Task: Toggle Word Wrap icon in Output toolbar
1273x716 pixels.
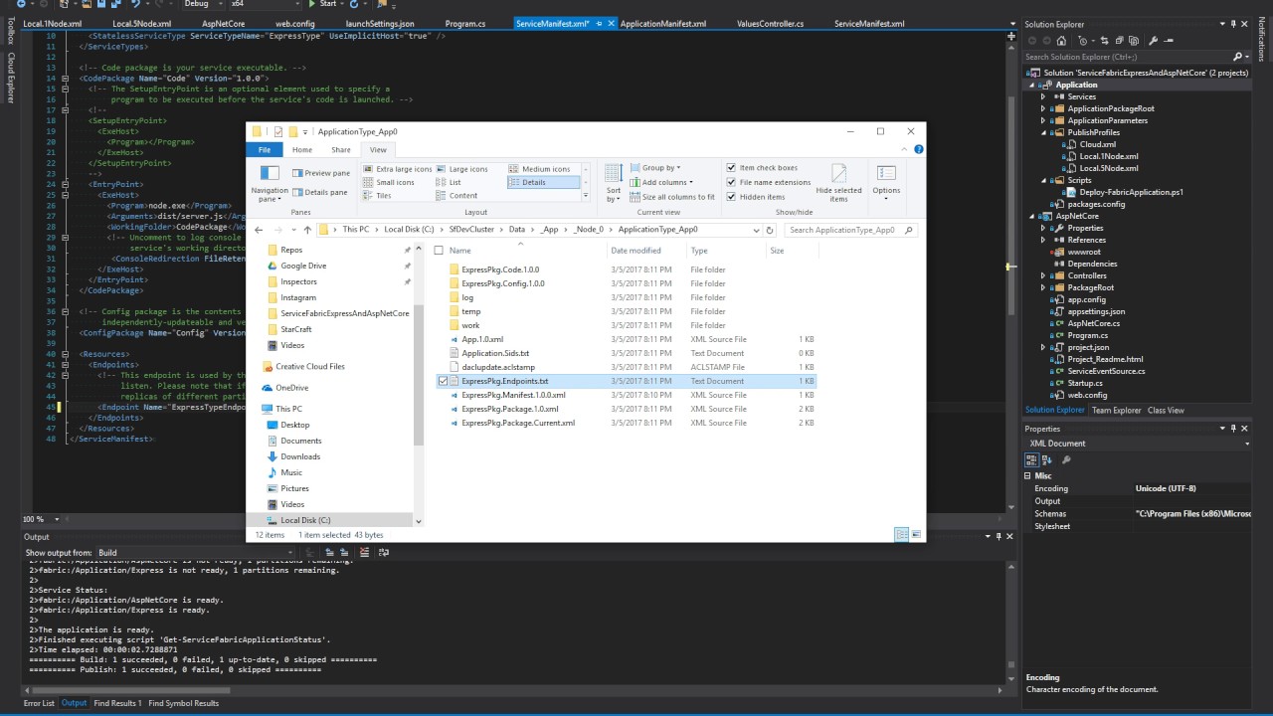Action: [383, 552]
